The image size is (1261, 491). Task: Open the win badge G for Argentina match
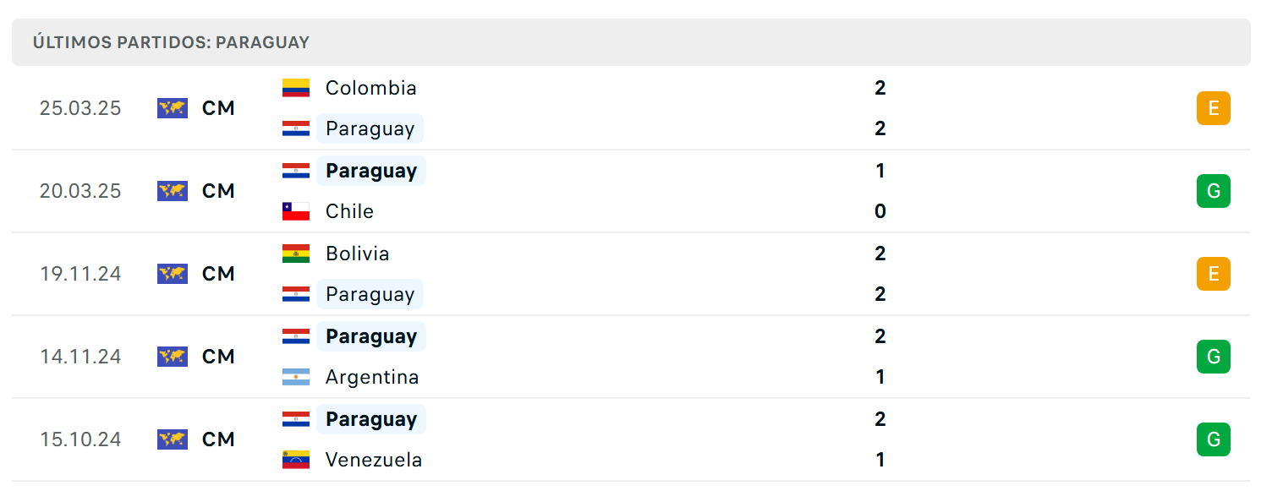coord(1214,357)
